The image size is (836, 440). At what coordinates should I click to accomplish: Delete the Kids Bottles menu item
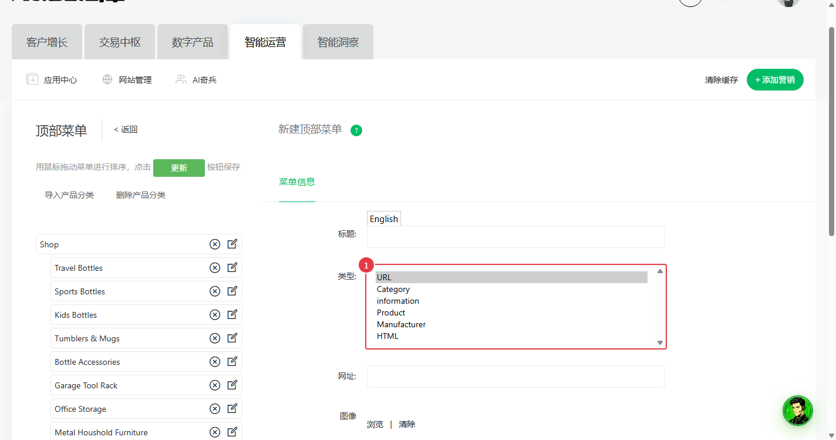pos(215,315)
